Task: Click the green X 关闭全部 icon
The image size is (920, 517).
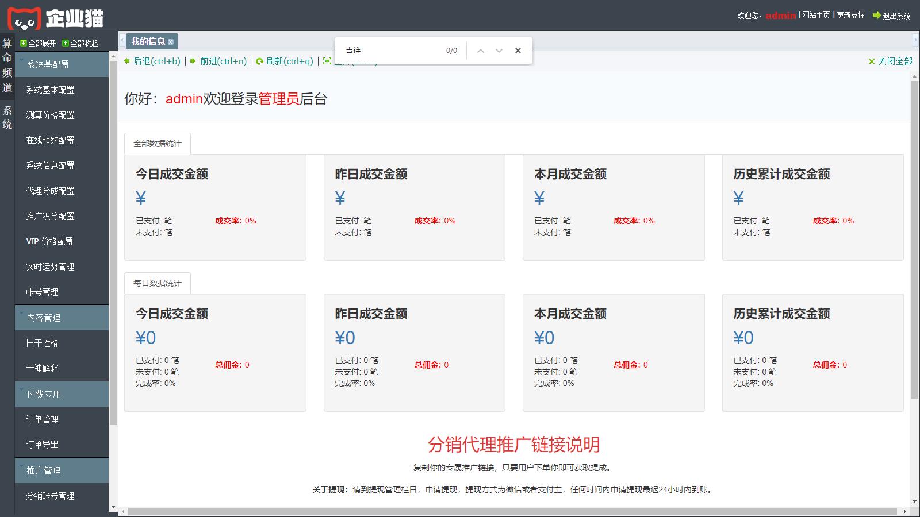Action: [871, 61]
